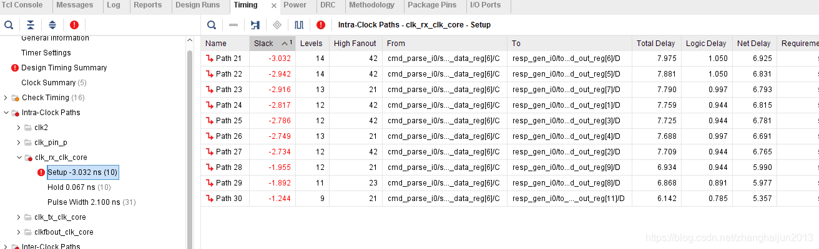The height and width of the screenshot is (249, 819).
Task: Sort by the Logic Delay column header
Action: click(706, 44)
